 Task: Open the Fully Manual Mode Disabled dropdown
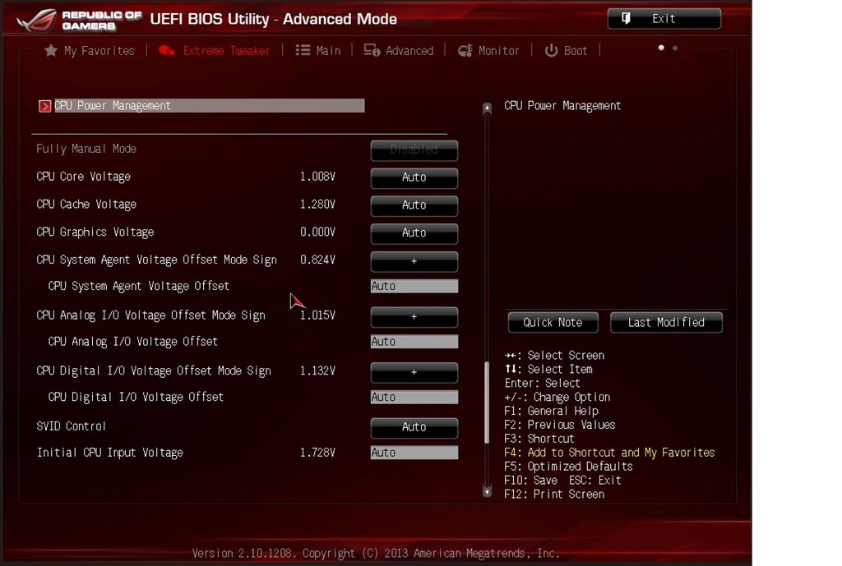click(x=414, y=150)
